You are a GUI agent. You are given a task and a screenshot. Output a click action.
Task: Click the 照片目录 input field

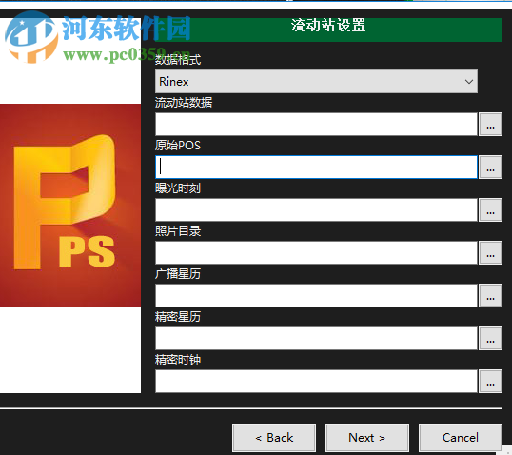316,252
